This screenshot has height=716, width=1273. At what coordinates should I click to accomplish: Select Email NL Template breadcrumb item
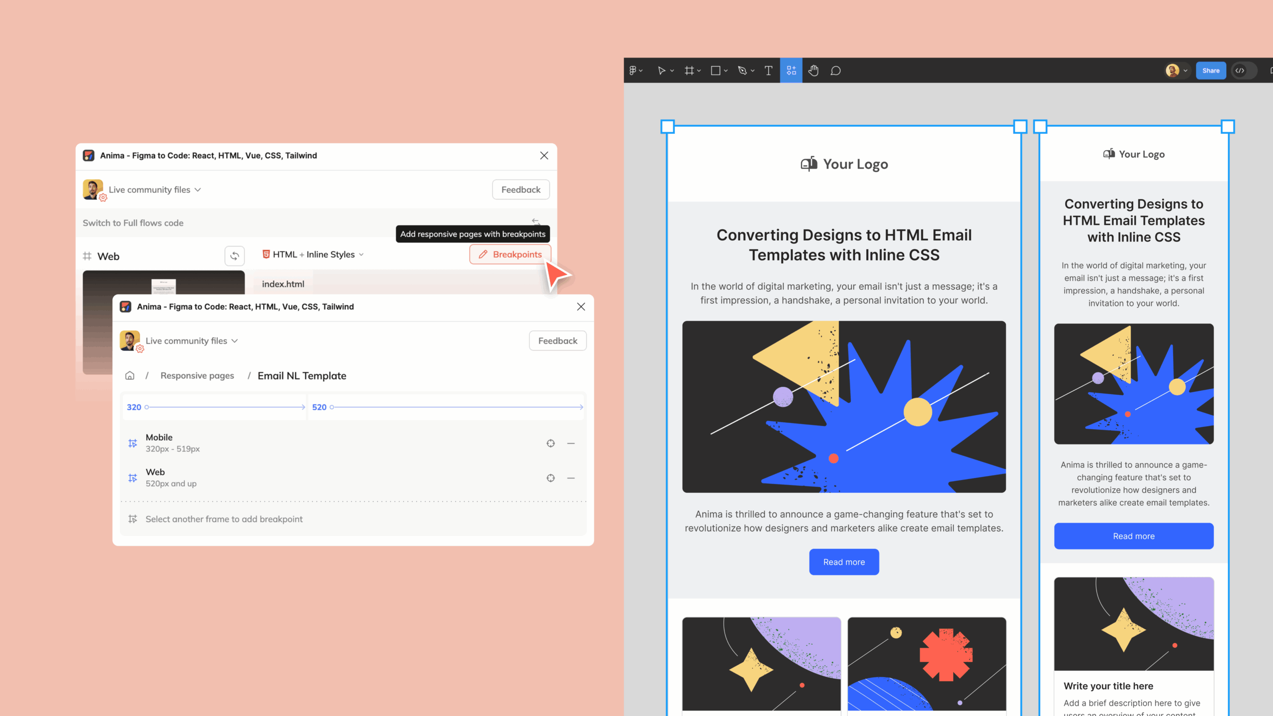pyautogui.click(x=302, y=375)
